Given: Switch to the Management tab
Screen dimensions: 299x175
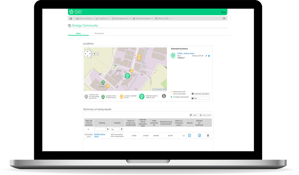Looking at the screenshot, I should [99, 33].
